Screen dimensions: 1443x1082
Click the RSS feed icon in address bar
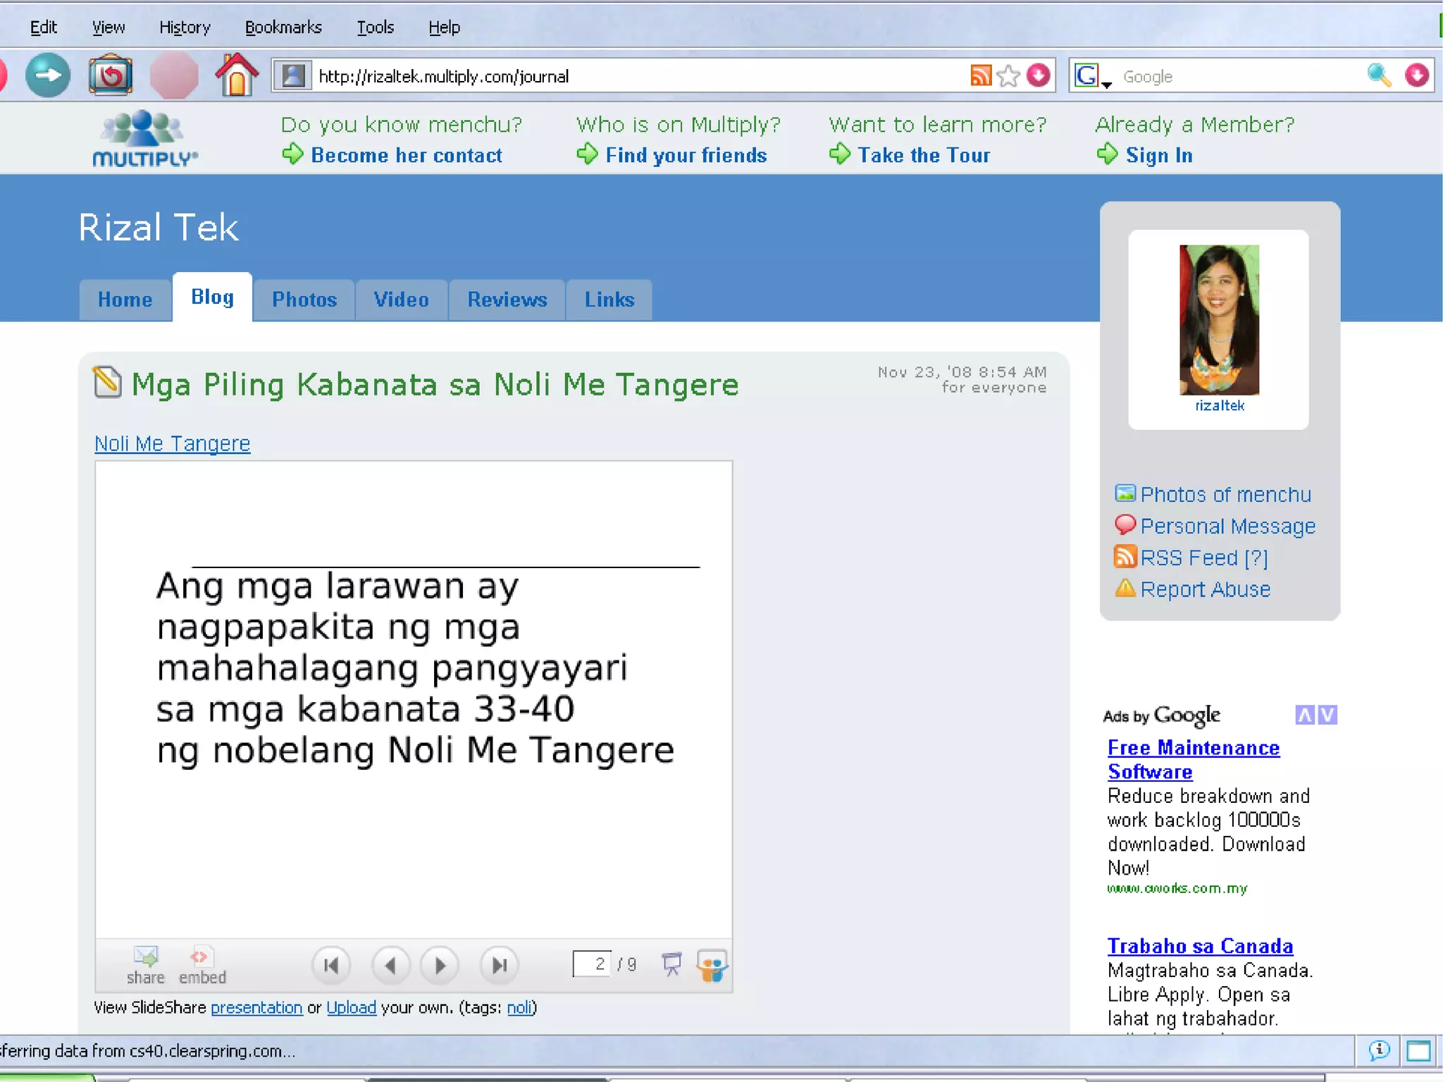pos(981,75)
